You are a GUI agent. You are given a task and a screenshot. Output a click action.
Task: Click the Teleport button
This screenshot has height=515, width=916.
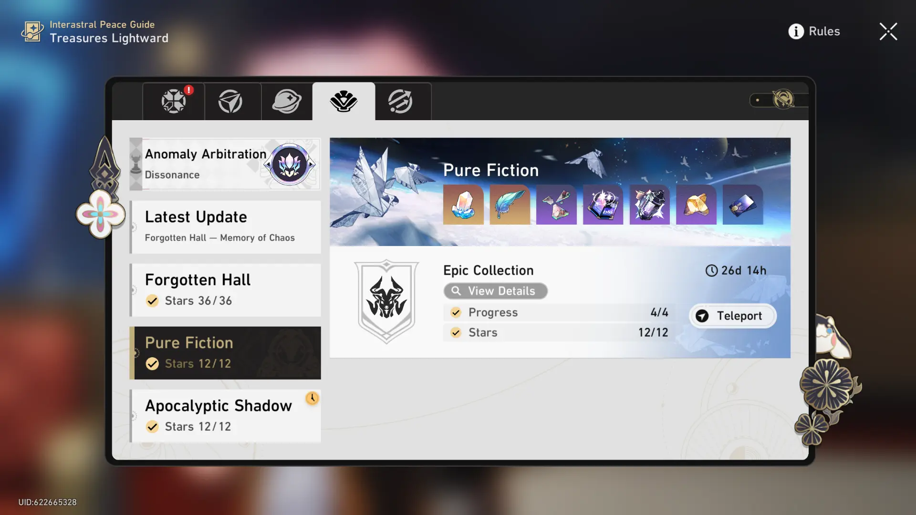click(x=733, y=316)
